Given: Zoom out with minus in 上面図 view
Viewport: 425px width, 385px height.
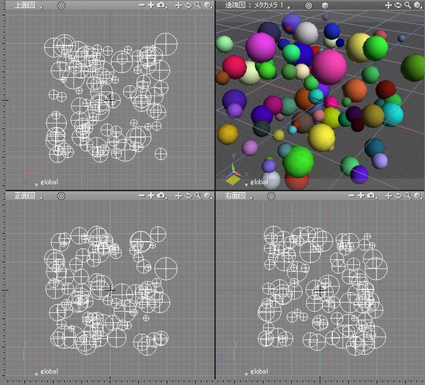Looking at the screenshot, I should [x=142, y=5].
